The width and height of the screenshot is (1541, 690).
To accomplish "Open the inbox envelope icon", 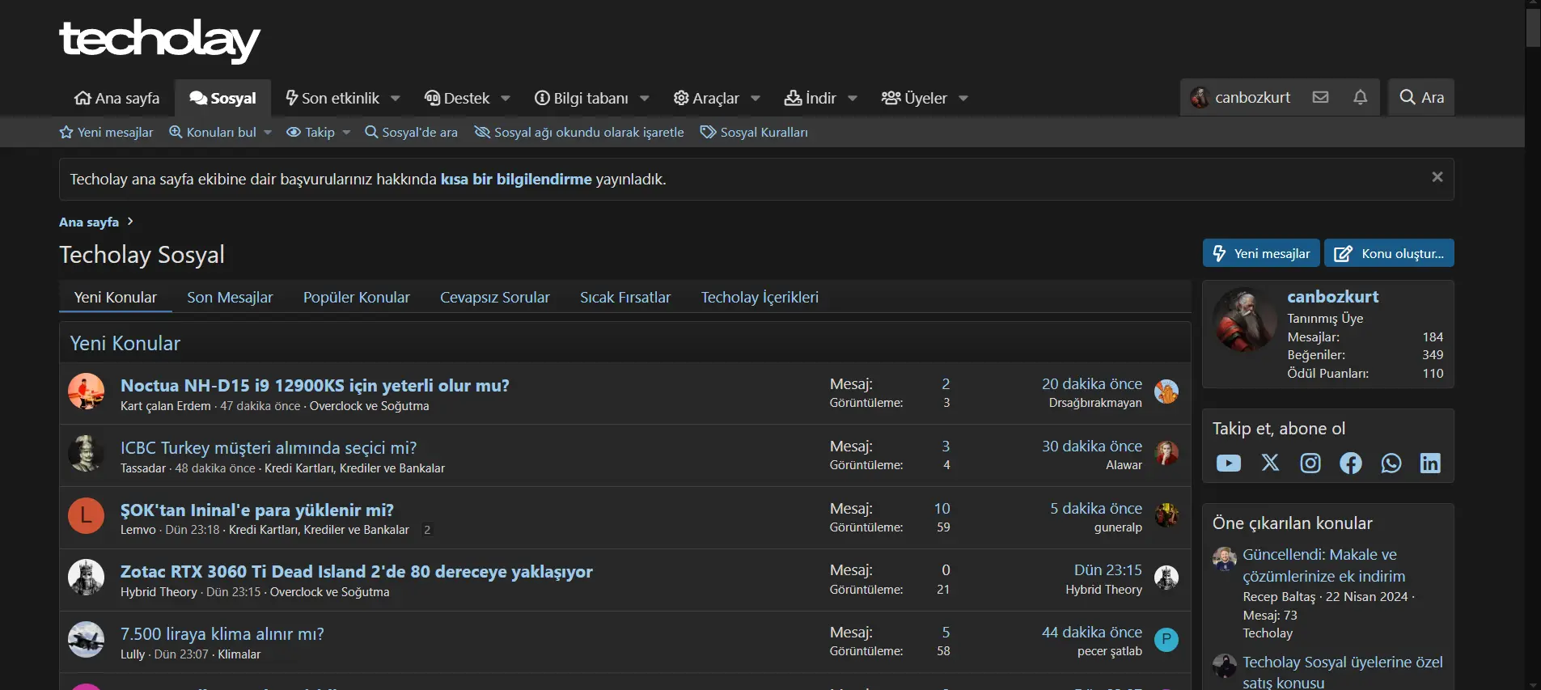I will [x=1320, y=97].
